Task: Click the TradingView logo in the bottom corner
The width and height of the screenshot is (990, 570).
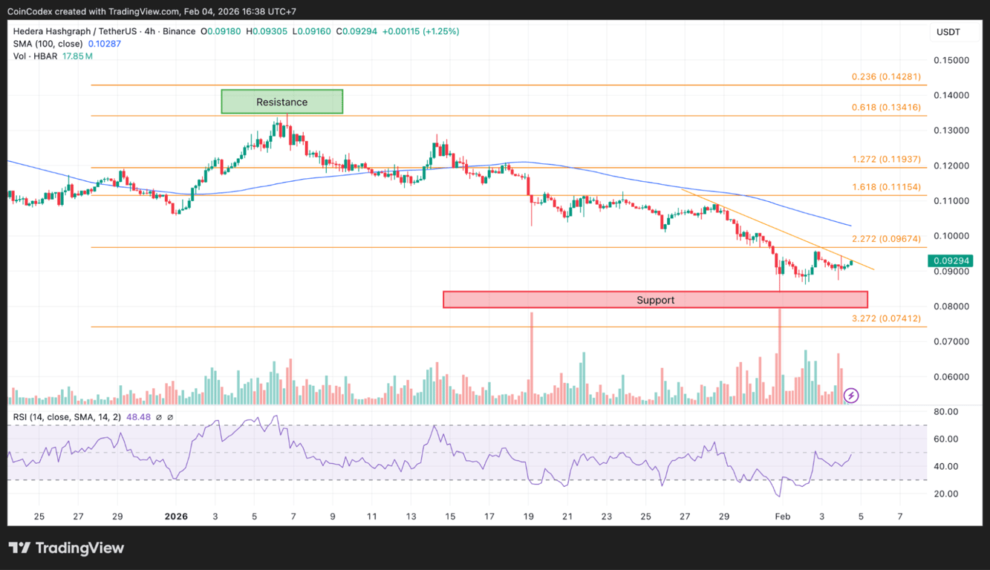Action: [x=66, y=548]
